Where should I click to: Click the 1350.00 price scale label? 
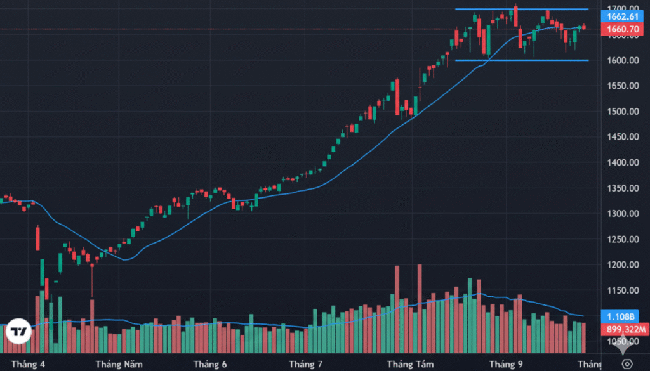tap(622, 188)
